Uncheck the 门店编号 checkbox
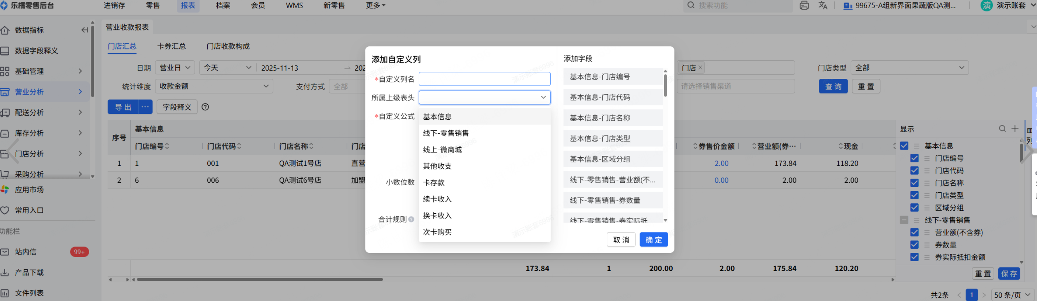Screen dimensions: 1037x301 (914, 158)
